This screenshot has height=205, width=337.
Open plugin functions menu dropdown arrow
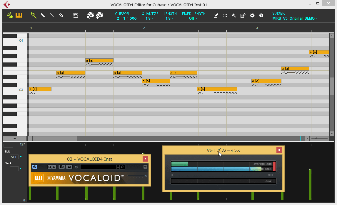[145, 167]
